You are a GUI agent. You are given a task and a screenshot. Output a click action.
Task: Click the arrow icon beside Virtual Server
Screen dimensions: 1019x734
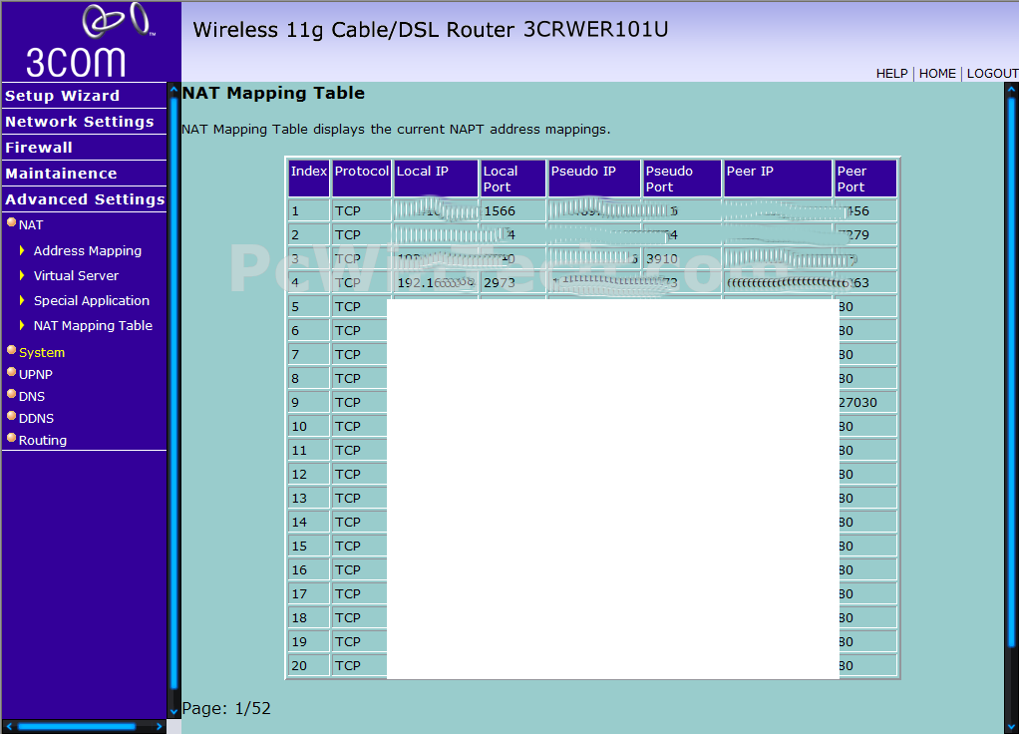[22, 275]
